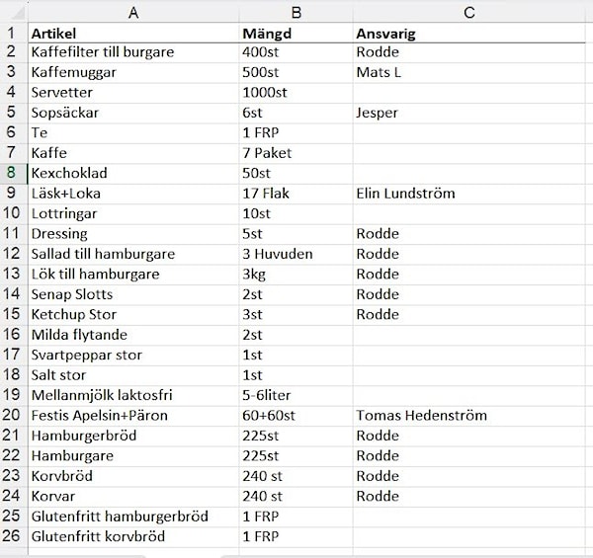Select the Glutenfritt korvbröd cell
593x558 pixels.
133,536
